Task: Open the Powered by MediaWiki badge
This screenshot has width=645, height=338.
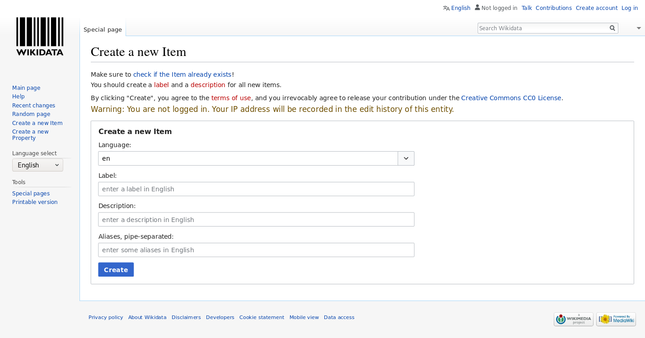Action: click(x=616, y=319)
